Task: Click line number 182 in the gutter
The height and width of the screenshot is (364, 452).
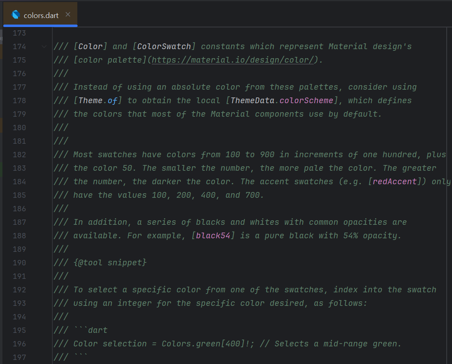Action: 19,155
